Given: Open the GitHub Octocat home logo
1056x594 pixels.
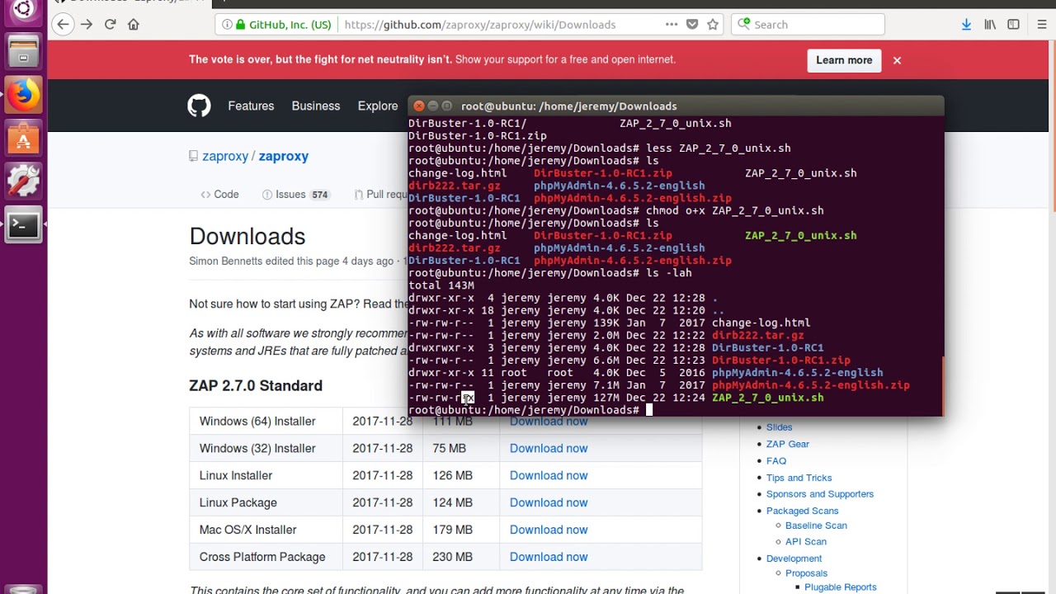Looking at the screenshot, I should pos(199,106).
